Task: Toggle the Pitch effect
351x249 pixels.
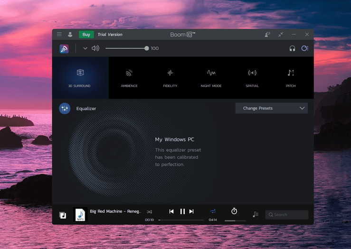Action: (291, 78)
